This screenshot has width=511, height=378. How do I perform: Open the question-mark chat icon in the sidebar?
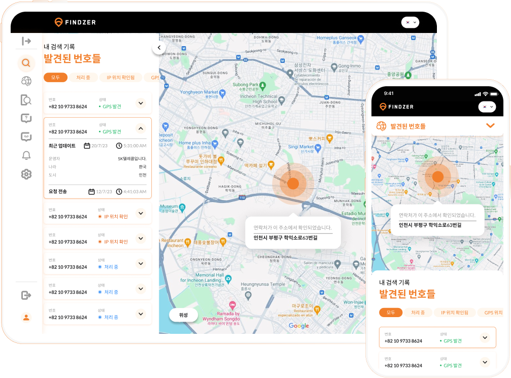point(26,118)
